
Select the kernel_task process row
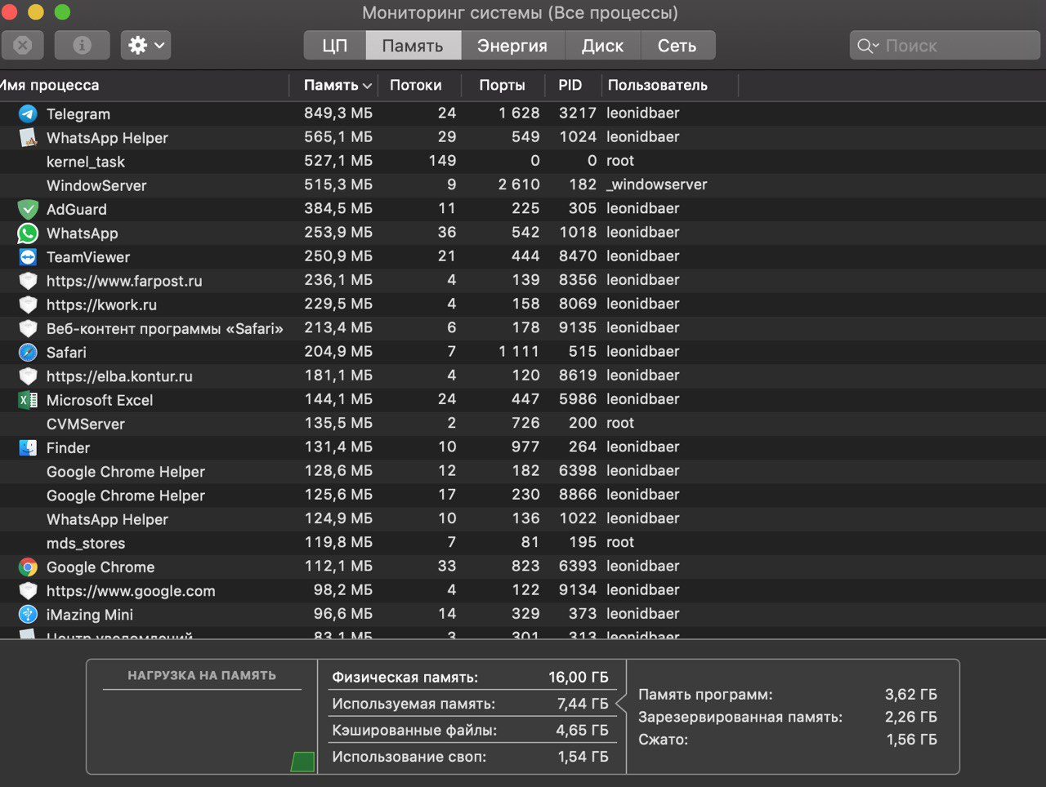click(523, 161)
